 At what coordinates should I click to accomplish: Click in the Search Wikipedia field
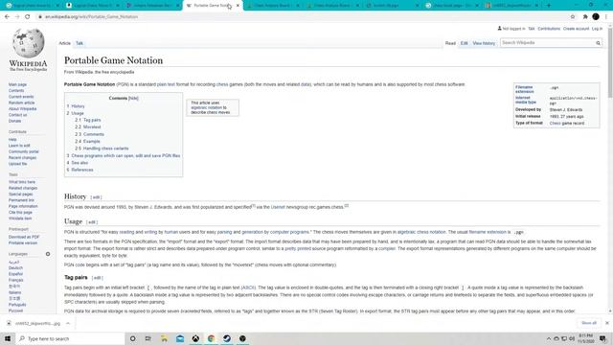pos(547,42)
